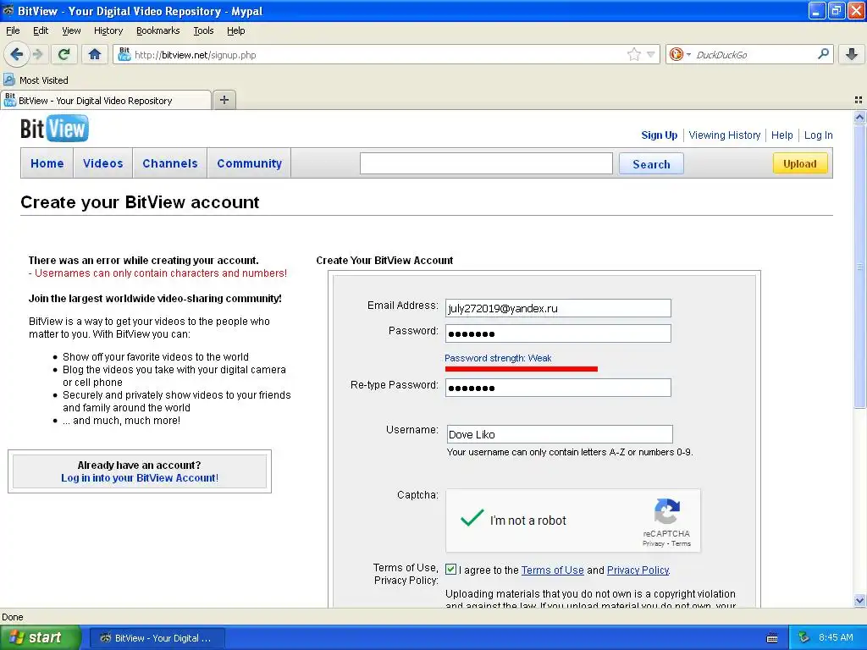This screenshot has height=650, width=867.
Task: Click the keyboard icon in taskbar
Action: point(772,638)
